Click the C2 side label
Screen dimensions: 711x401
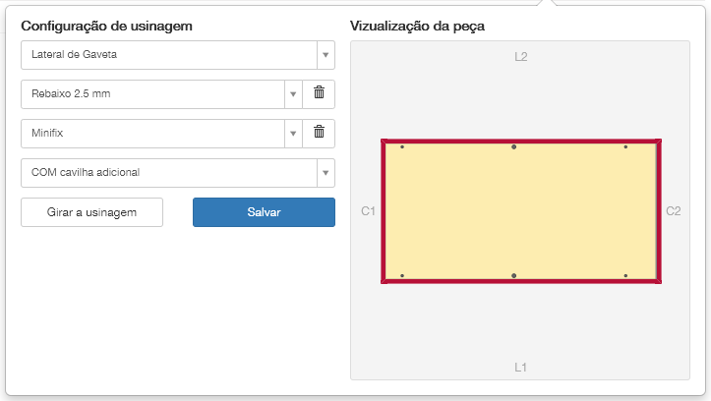point(674,211)
